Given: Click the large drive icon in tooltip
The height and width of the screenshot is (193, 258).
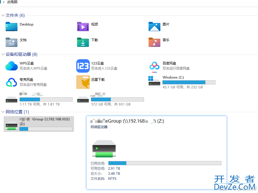Looking at the screenshot, I should pyautogui.click(x=104, y=149).
